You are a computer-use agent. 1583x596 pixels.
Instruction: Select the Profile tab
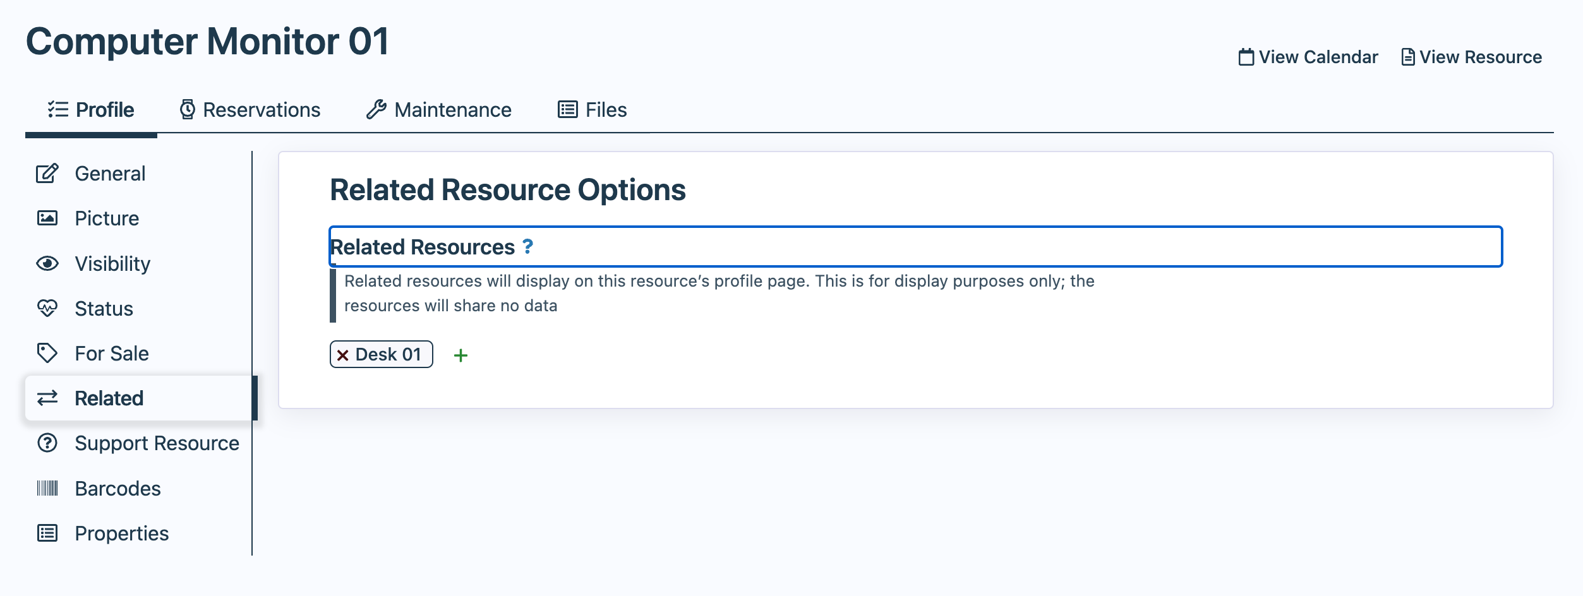click(x=91, y=110)
